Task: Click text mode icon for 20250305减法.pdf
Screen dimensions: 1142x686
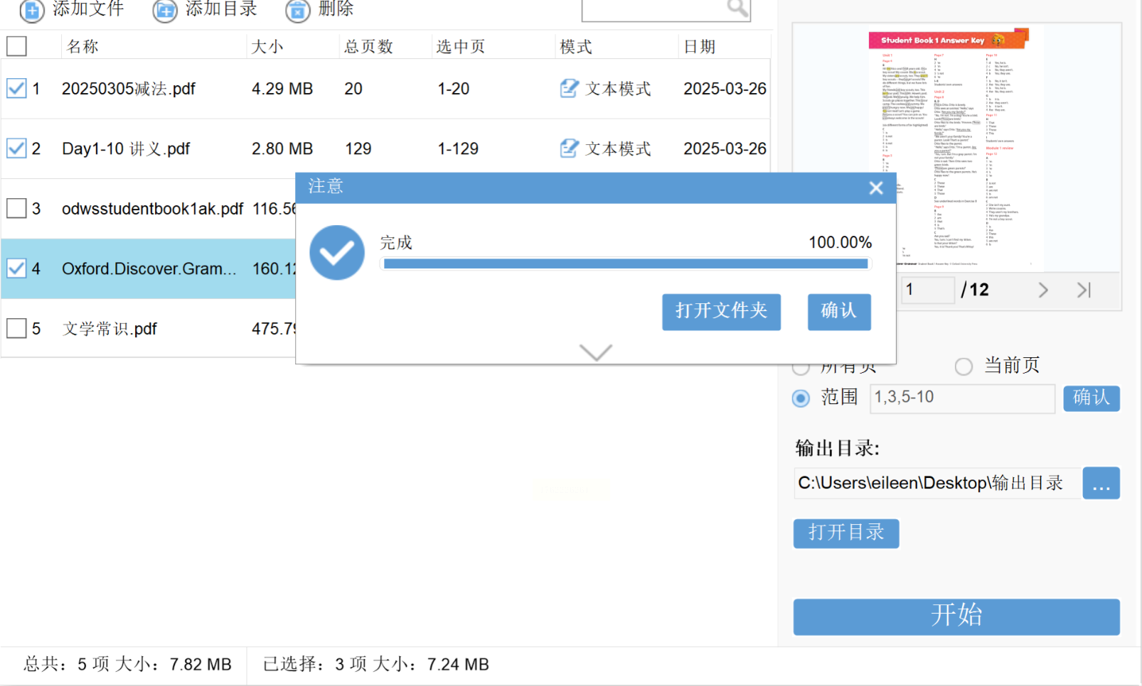Action: pos(569,89)
